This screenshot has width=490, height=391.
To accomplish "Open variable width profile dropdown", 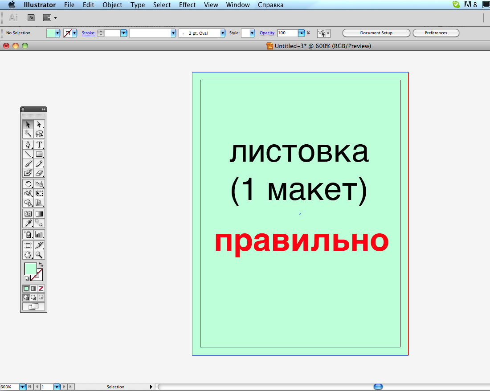I will point(173,33).
